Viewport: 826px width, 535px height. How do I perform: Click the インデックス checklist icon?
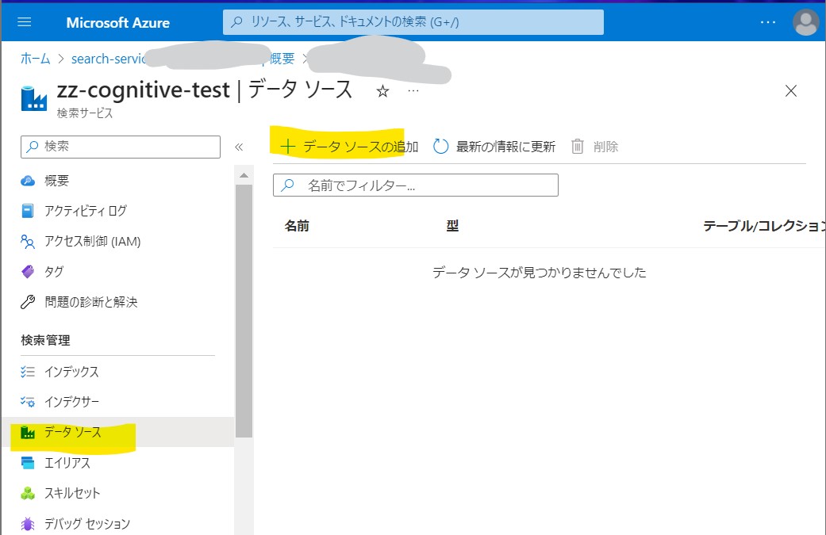coord(28,372)
